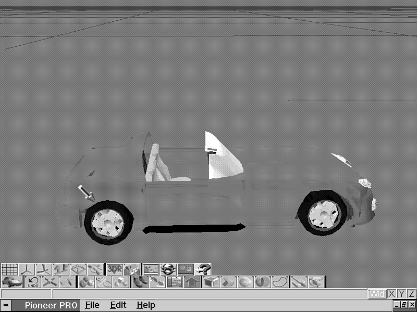The width and height of the screenshot is (417, 312).
Task: Open the Edit menu
Action: 118,305
